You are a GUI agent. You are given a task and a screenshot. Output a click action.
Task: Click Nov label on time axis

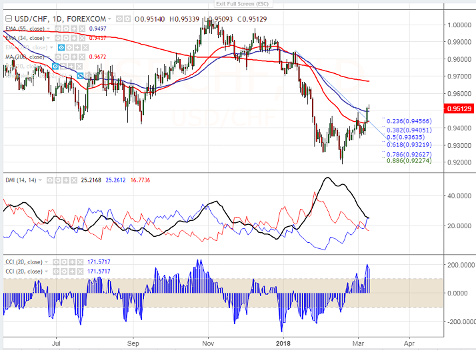(x=208, y=343)
